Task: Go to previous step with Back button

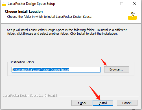Action: 82,103
